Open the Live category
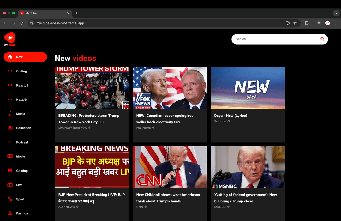The image size is (341, 221). point(25,185)
